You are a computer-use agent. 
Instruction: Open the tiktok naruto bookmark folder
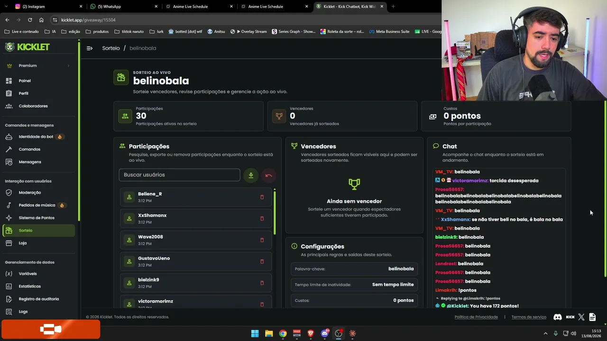pyautogui.click(x=129, y=32)
